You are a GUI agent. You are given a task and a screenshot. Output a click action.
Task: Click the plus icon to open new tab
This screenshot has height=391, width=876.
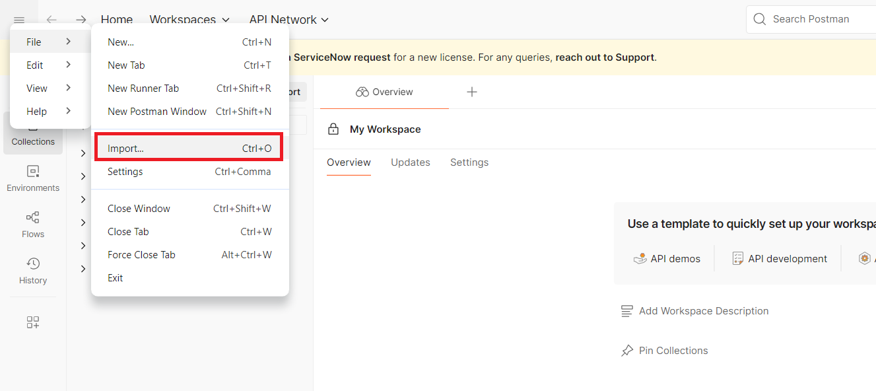tap(472, 92)
